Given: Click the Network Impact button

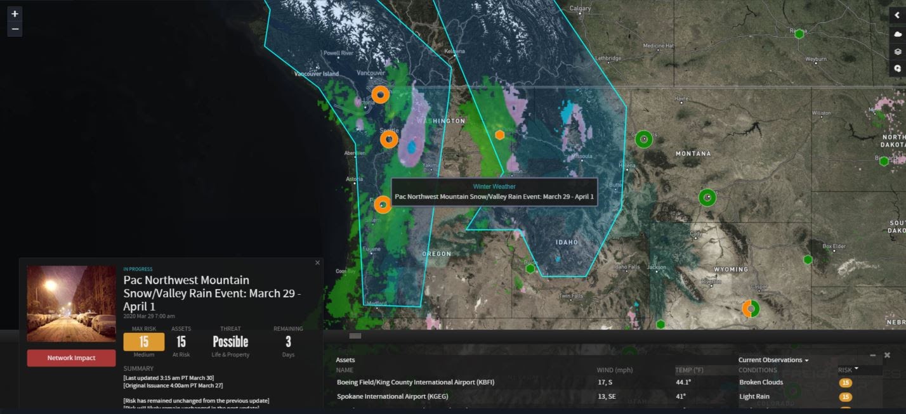Looking at the screenshot, I should pyautogui.click(x=71, y=358).
